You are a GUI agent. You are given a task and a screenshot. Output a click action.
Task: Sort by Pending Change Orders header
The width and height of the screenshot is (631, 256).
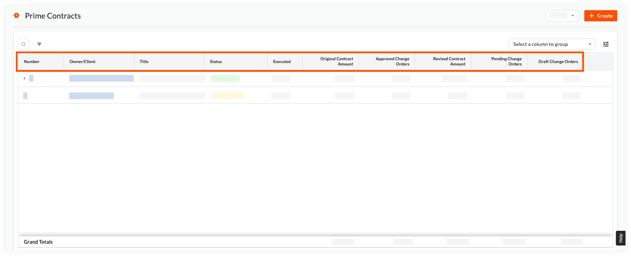[x=499, y=62]
